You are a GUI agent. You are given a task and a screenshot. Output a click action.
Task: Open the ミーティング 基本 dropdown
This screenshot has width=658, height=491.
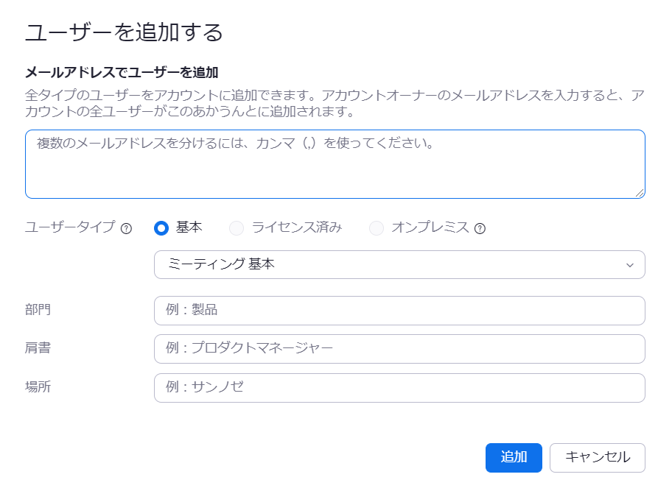(399, 264)
